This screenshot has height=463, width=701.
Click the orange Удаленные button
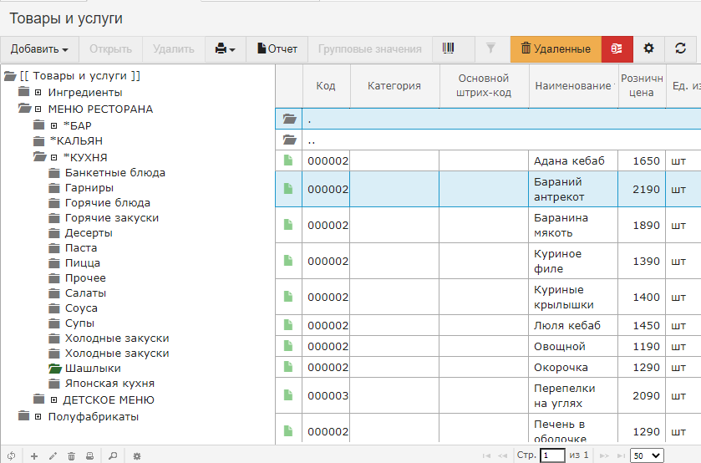[556, 49]
